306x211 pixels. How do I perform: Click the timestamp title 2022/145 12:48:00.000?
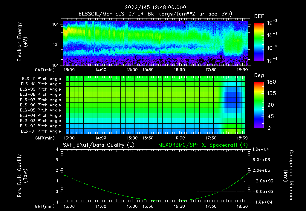pyautogui.click(x=155, y=7)
